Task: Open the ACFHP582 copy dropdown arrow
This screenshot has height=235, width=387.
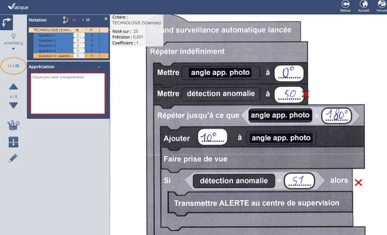Action: pyautogui.click(x=13, y=49)
